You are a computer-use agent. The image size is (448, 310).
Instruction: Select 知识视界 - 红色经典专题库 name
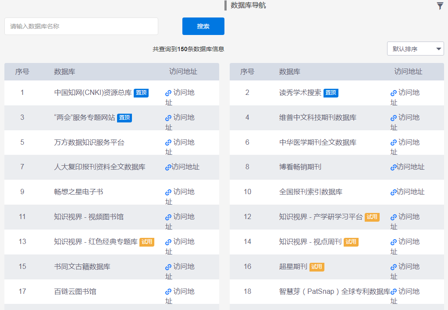coord(96,242)
